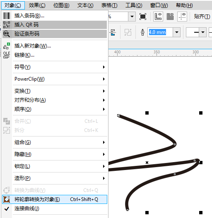
Task: Expand the 锁定(L) submenu
Action: pyautogui.click(x=55, y=166)
